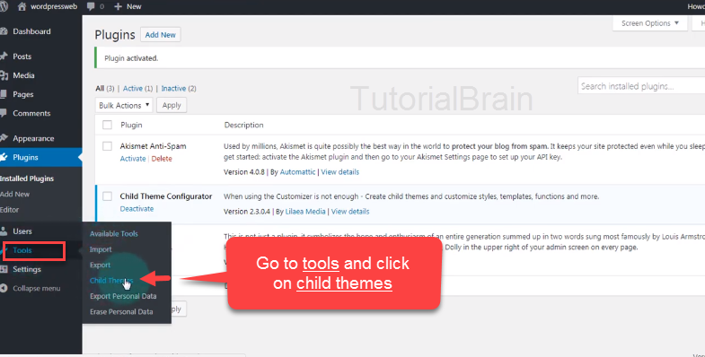Open the Bulk Actions dropdown
The height and width of the screenshot is (357, 705).
point(124,105)
